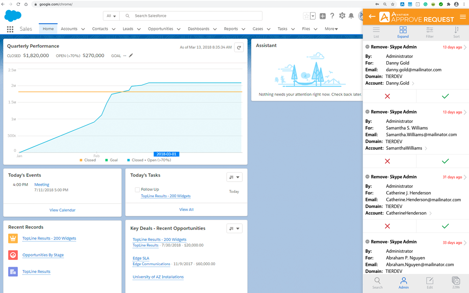Click View All in Today's Tasks
469x293 pixels.
pyautogui.click(x=186, y=209)
